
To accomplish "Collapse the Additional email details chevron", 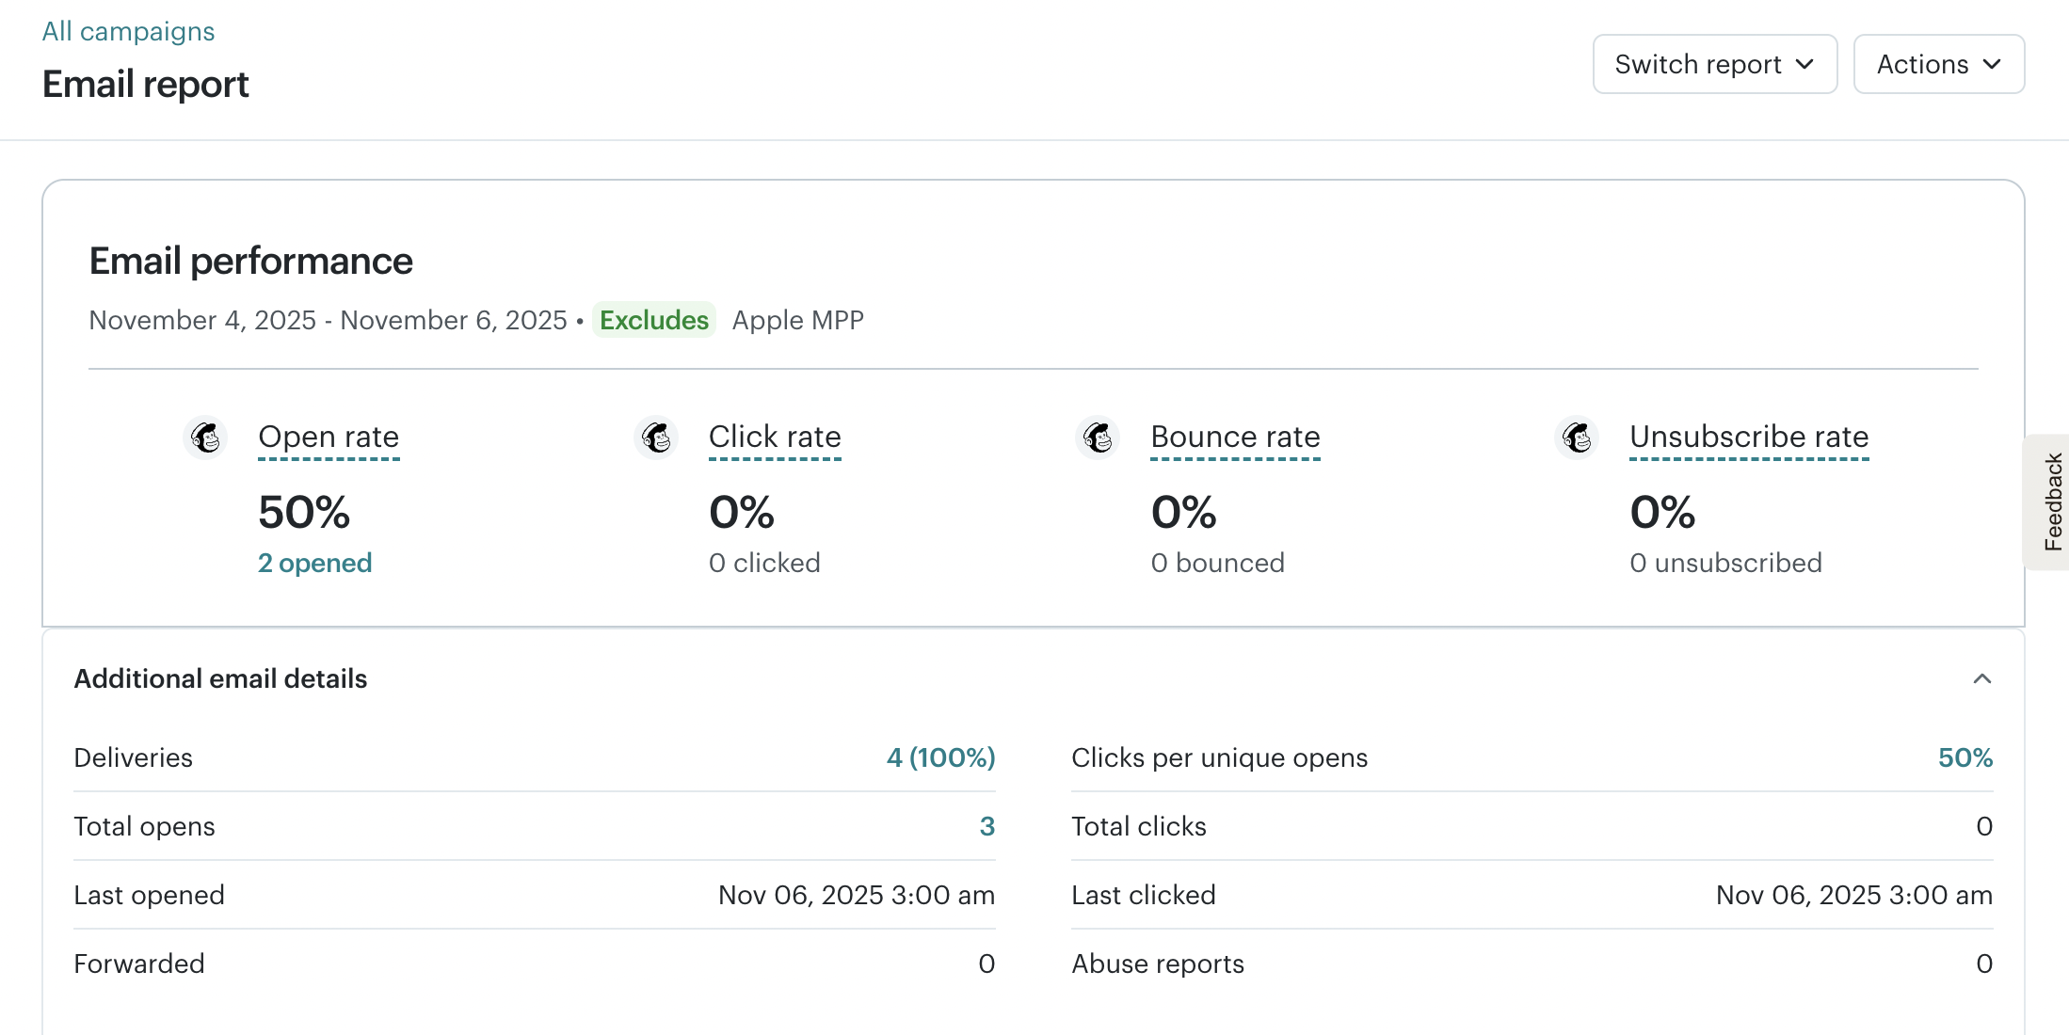I will (x=1981, y=679).
